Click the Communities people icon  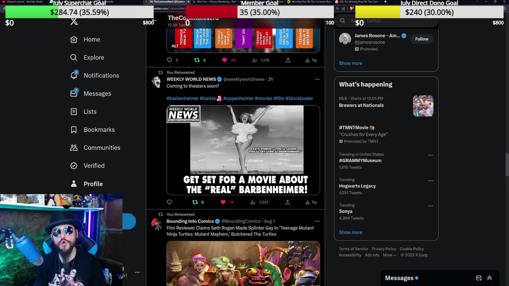pos(74,148)
